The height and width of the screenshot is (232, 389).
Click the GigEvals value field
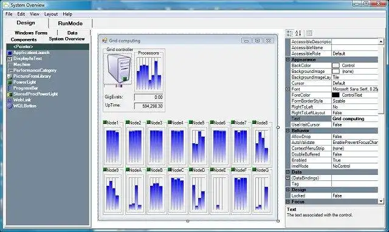148,97
